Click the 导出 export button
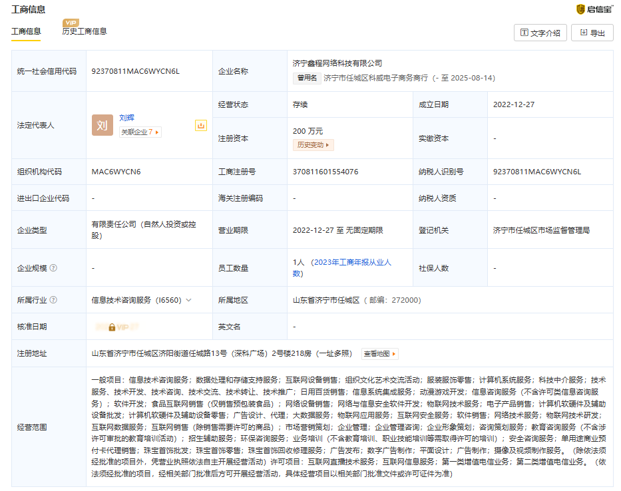The image size is (621, 491). [x=592, y=33]
